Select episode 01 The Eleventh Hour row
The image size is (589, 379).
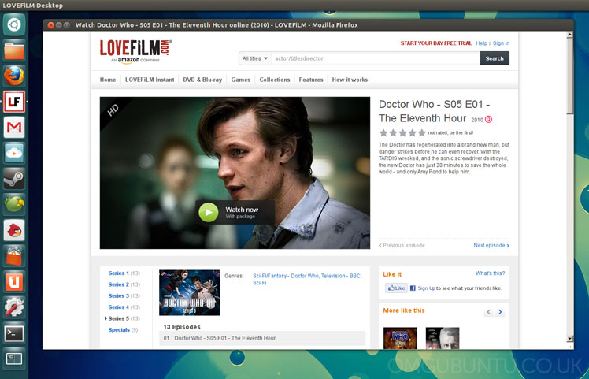pyautogui.click(x=262, y=338)
